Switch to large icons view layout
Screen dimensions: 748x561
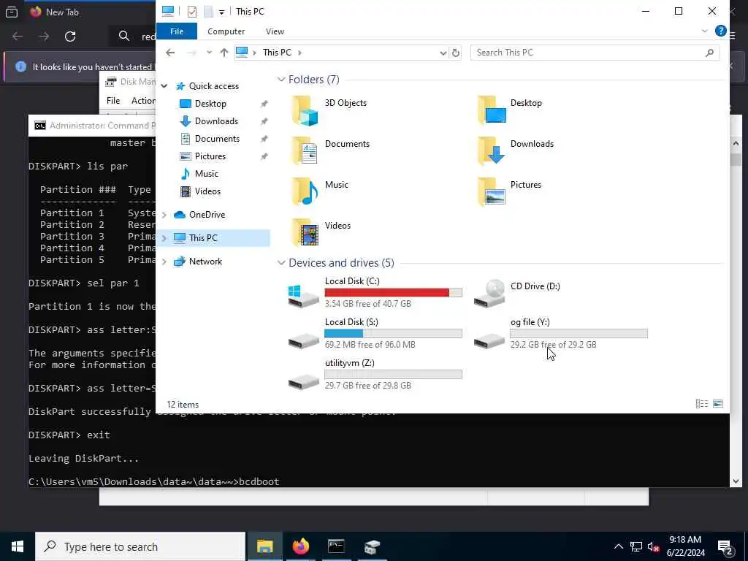718,404
